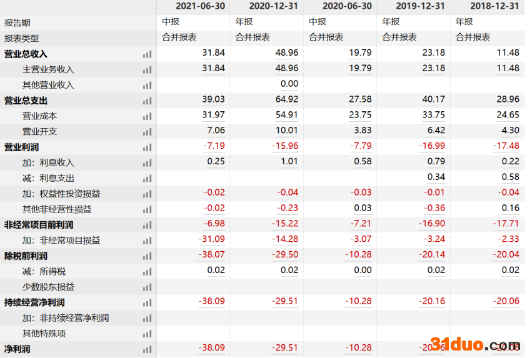
Task: Click the 31.84 value under 2021-06-30 营业总收入
Action: coord(213,52)
